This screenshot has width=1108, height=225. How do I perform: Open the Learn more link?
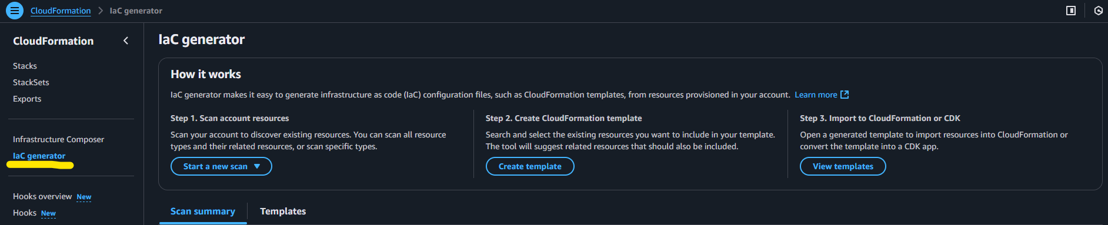pyautogui.click(x=816, y=95)
